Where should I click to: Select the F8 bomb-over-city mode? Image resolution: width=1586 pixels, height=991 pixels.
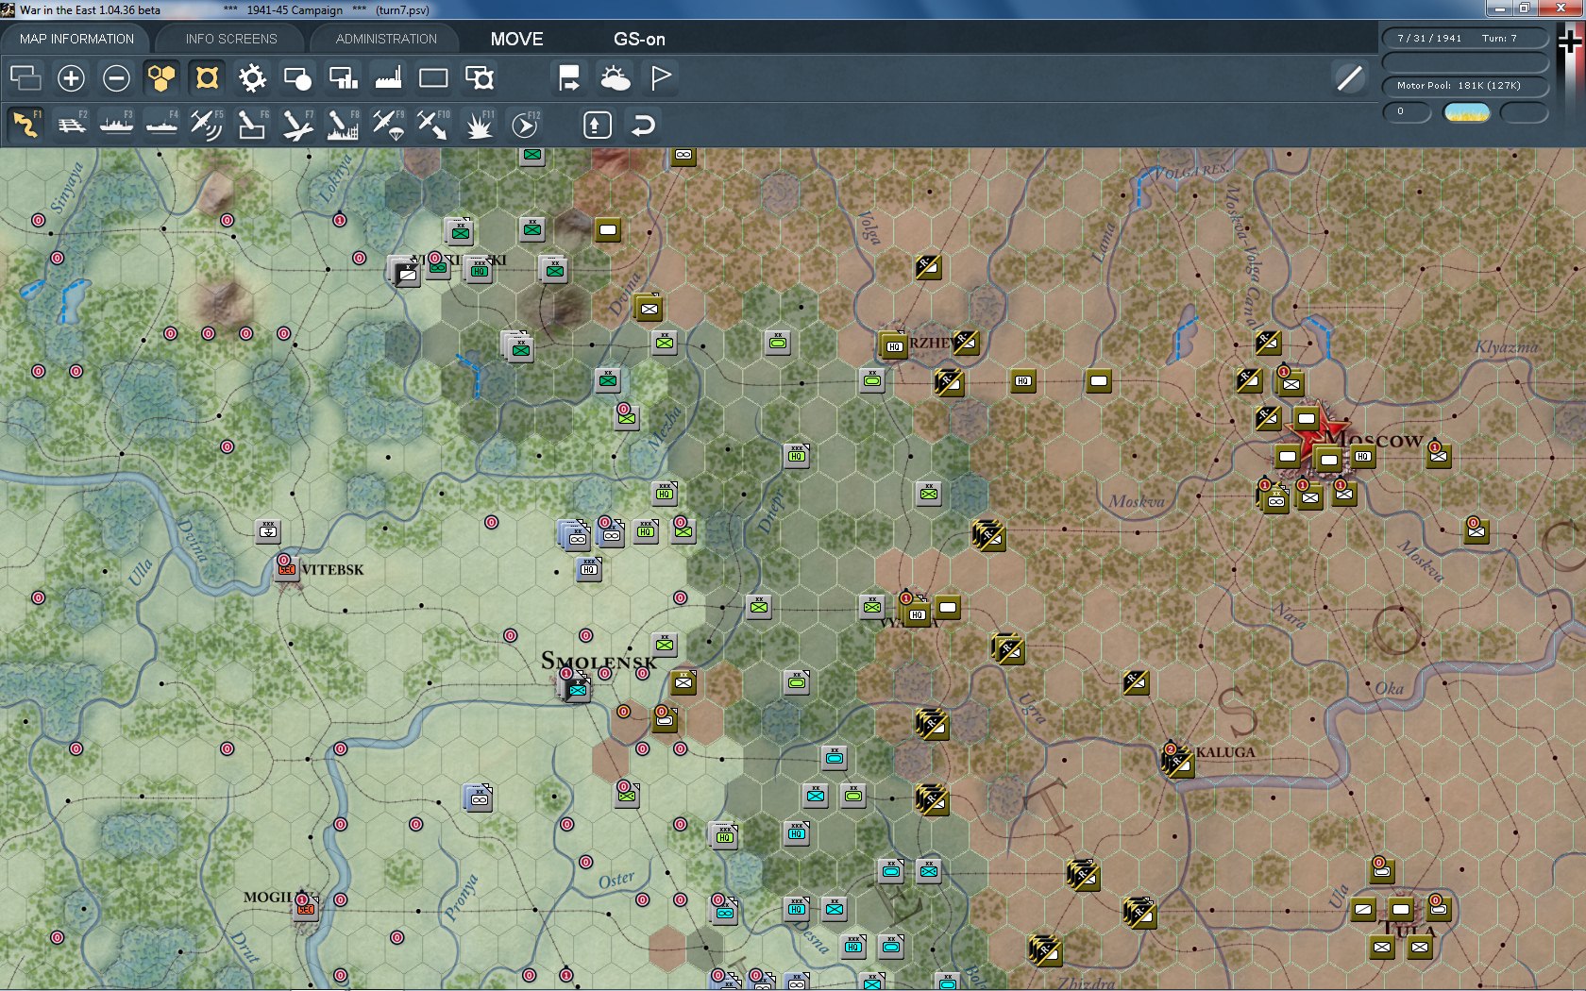(x=343, y=125)
